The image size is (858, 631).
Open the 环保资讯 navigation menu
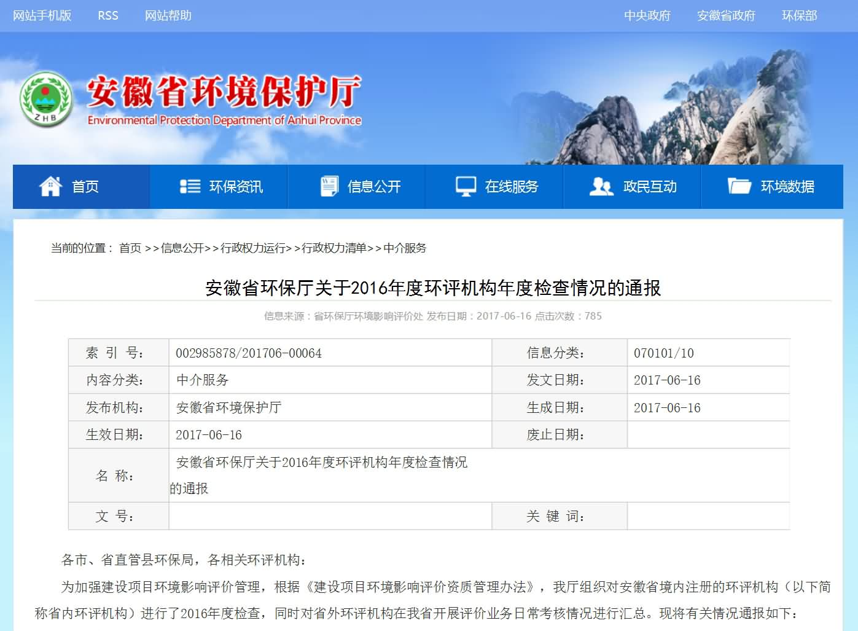(236, 187)
